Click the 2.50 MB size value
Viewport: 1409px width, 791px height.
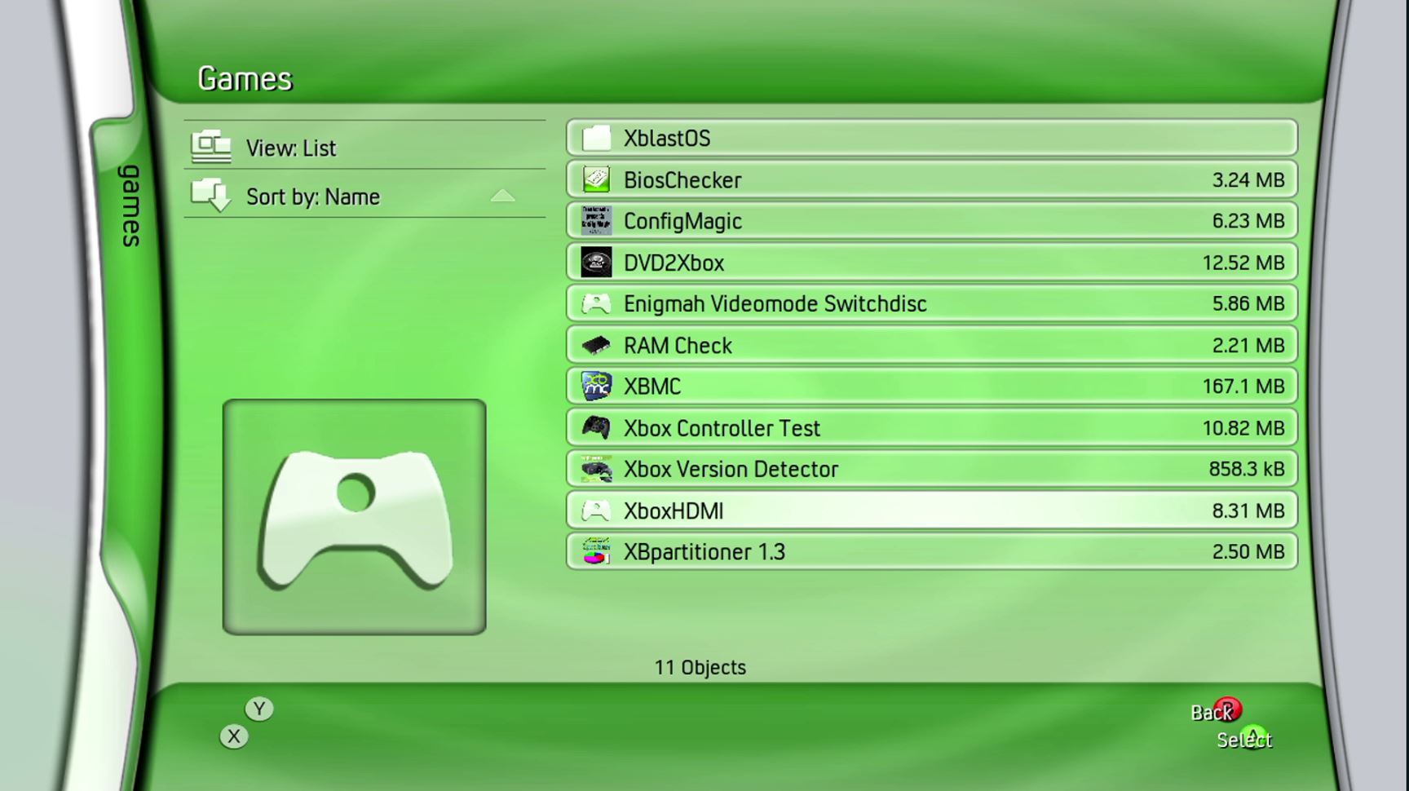1248,552
